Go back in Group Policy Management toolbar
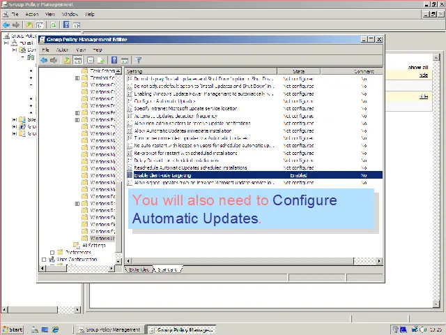This screenshot has width=446, height=335. 6,25
